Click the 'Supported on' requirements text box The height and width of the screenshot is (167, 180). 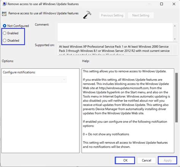coord(117,49)
